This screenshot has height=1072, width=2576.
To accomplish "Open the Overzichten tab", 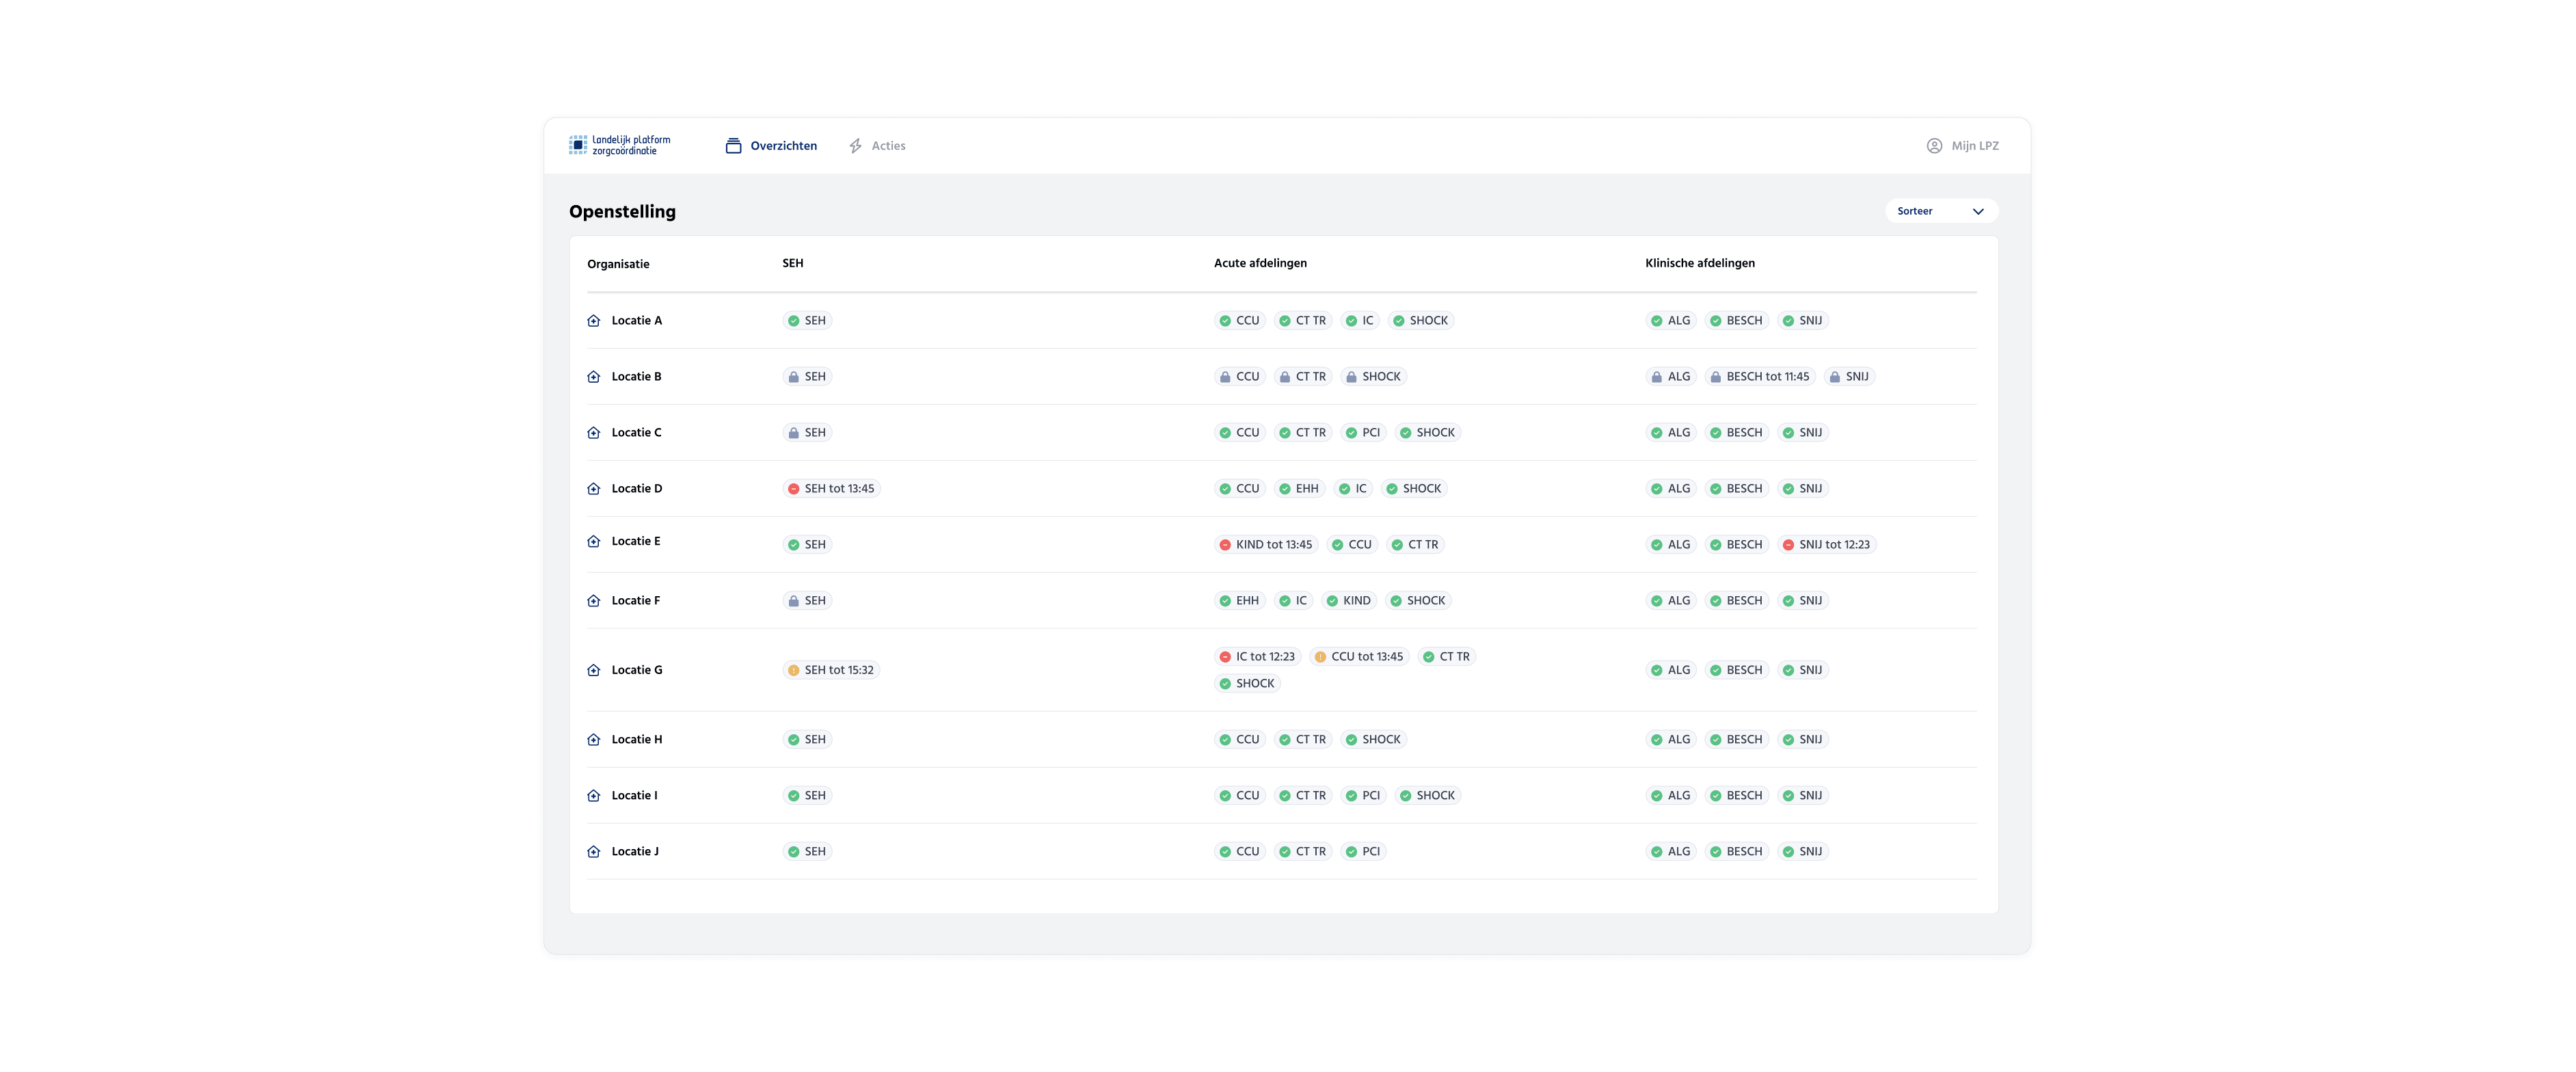I will coord(783,146).
